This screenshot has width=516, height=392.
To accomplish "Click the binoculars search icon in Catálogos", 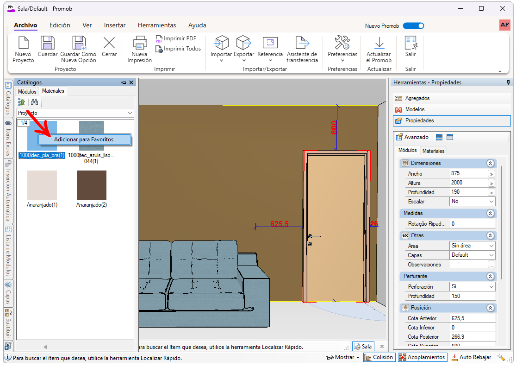I will [x=34, y=102].
